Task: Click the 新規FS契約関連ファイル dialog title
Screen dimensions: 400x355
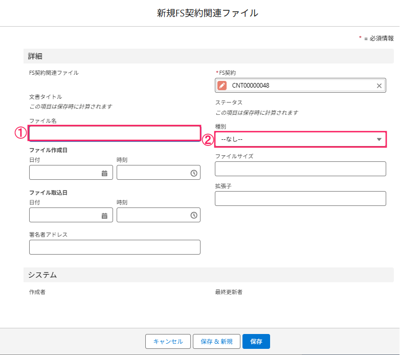Action: [x=207, y=13]
